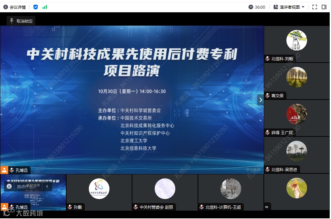
Task: Open the meeting details info icon
Action: [x=6, y=7]
